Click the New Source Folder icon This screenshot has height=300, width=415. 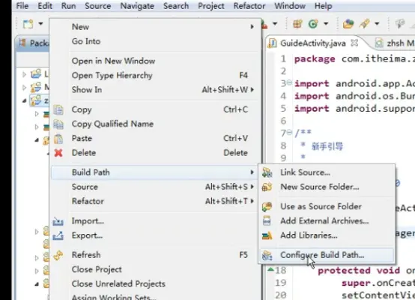point(267,187)
